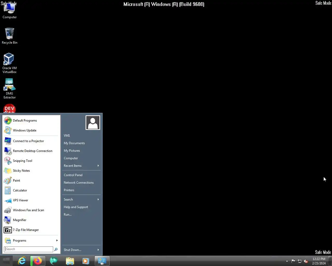332x266 pixels.
Task: Click the Paint palette icon
Action: (x=8, y=181)
